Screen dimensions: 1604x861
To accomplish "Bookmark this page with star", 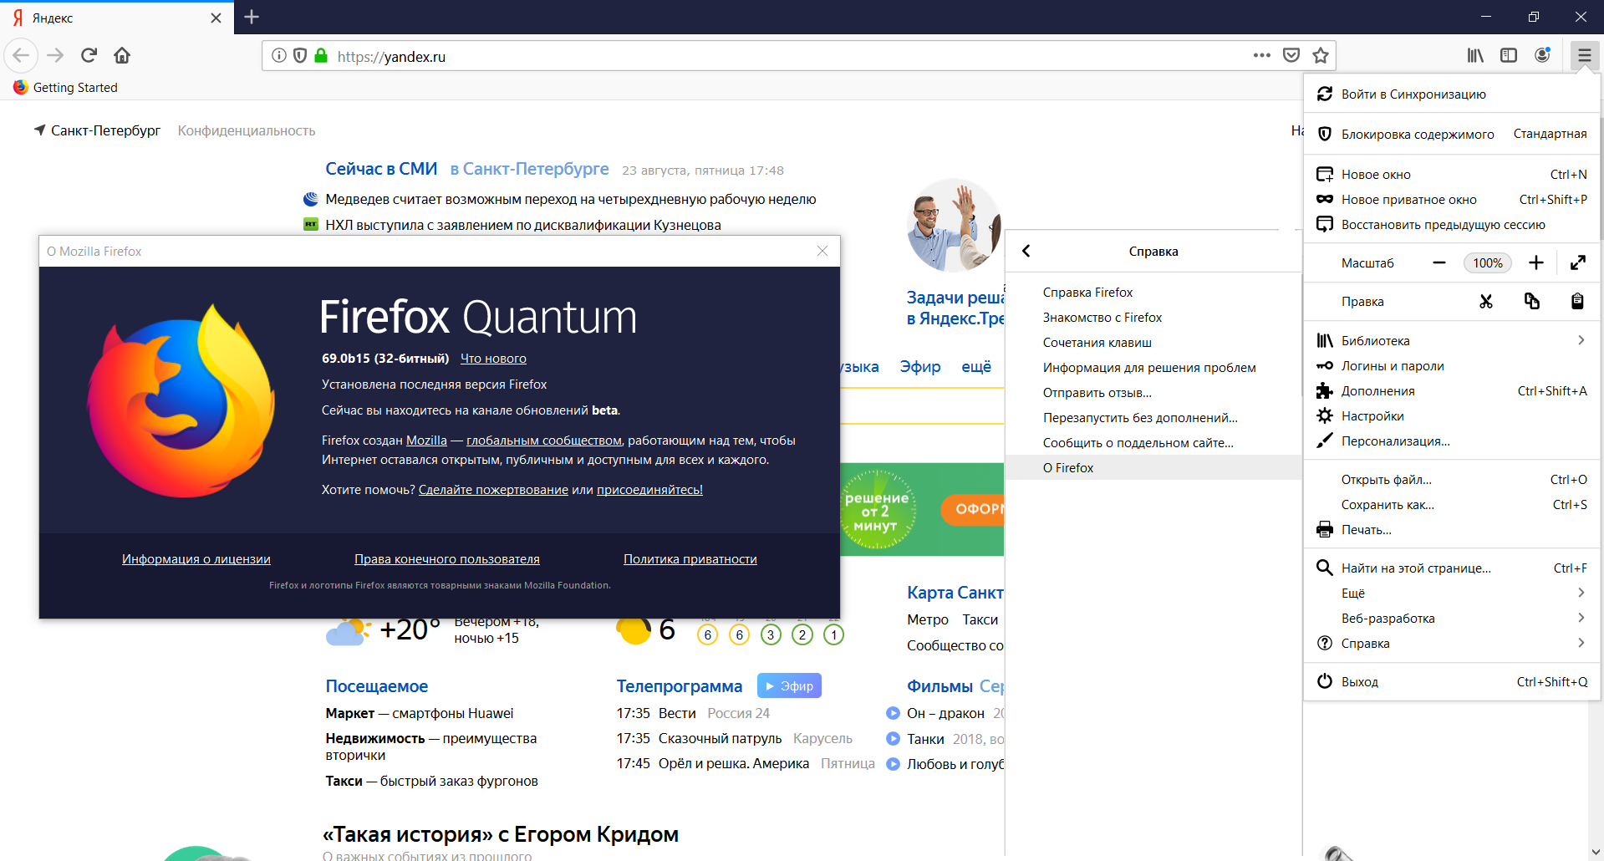I will coord(1321,56).
